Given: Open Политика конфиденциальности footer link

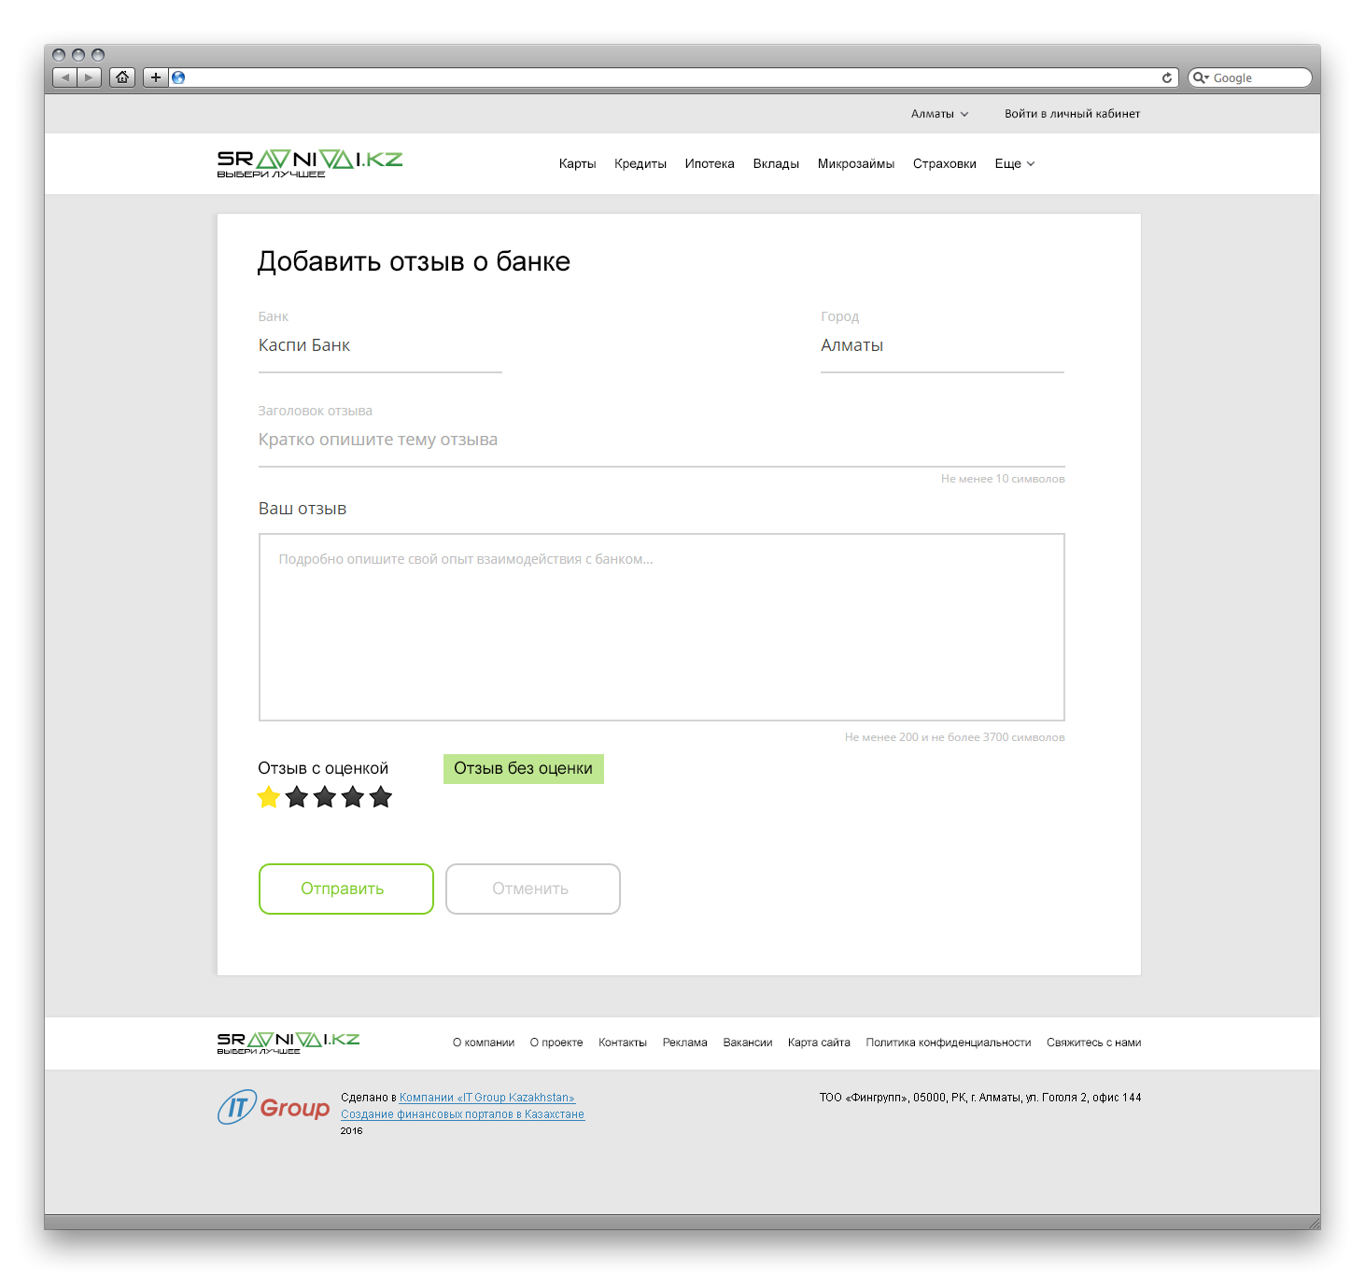Looking at the screenshot, I should [x=949, y=1043].
